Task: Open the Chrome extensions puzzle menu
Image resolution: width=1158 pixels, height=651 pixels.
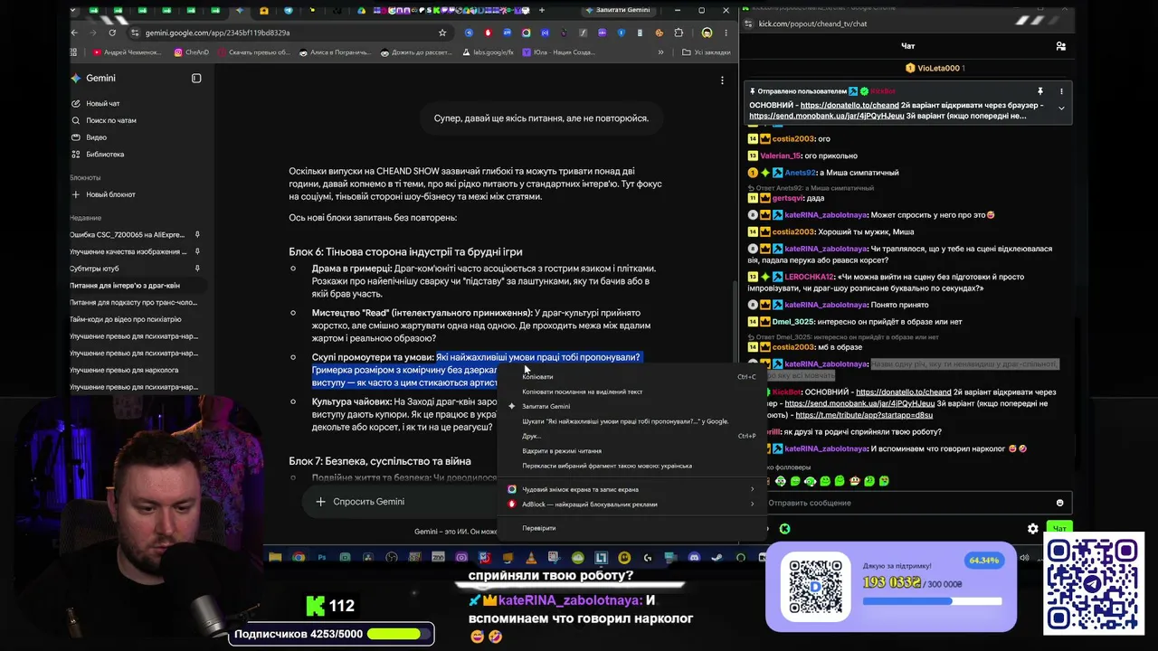Action: (x=679, y=33)
